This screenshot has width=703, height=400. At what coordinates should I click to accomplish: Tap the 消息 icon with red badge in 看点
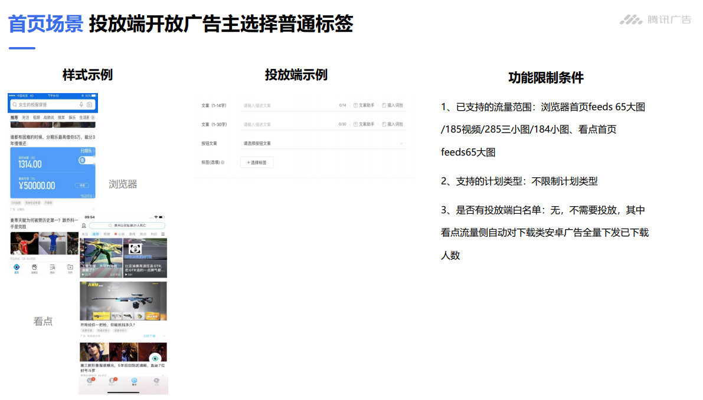(x=89, y=380)
